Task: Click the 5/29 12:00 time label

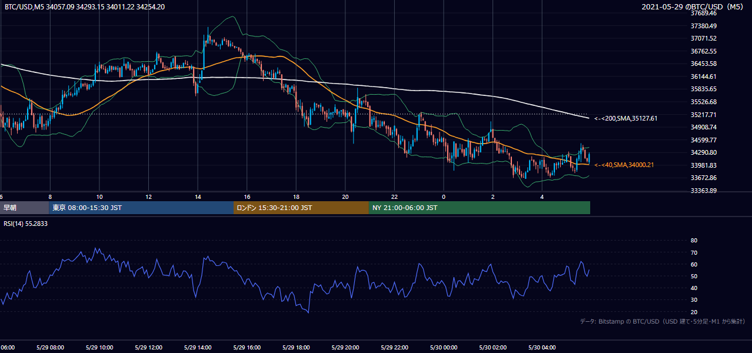Action: pos(148,347)
